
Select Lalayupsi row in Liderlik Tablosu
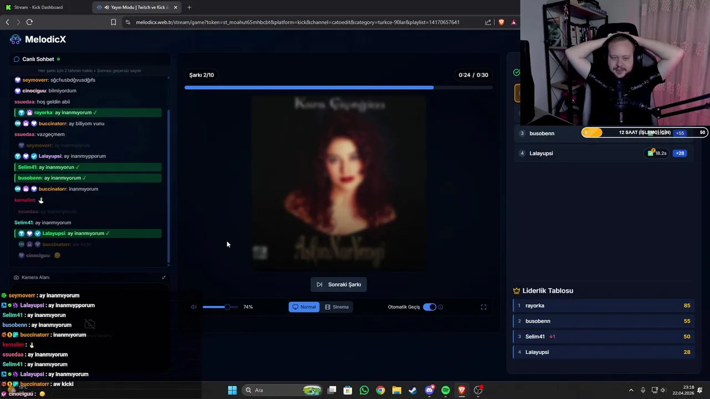tap(603, 352)
